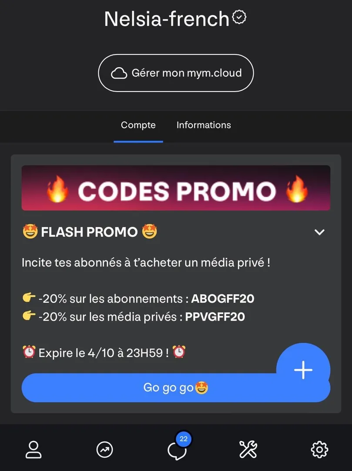Viewport: 352px width, 471px height.
Task: Click the FLASH PROMO heading
Action: coord(90,232)
